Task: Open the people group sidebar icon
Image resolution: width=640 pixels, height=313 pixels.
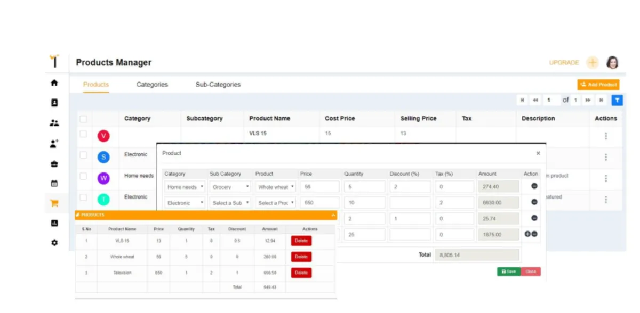Action: click(x=54, y=123)
